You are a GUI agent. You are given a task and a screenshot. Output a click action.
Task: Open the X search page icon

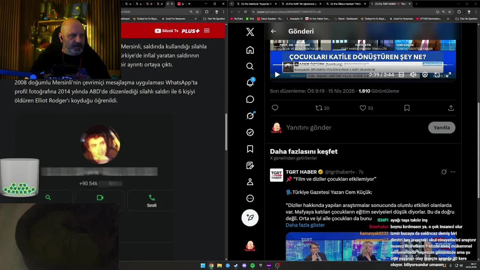point(250,66)
